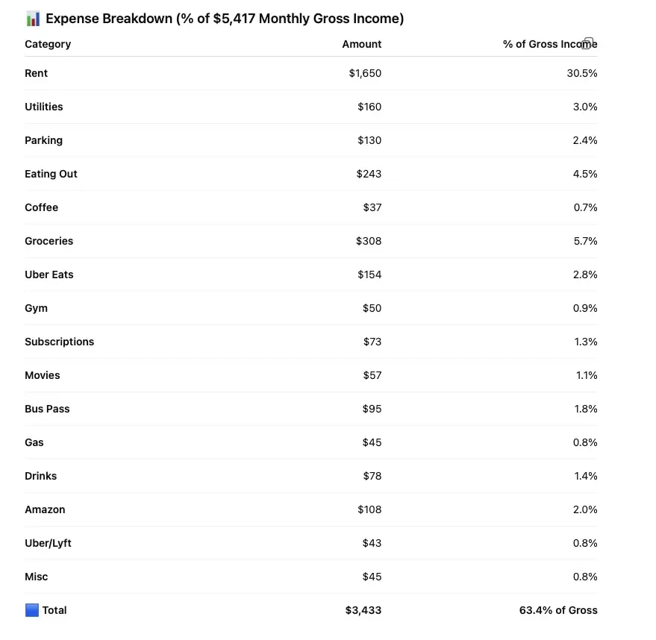
Task: Select the Movies percentage 1.1%
Action: point(587,375)
